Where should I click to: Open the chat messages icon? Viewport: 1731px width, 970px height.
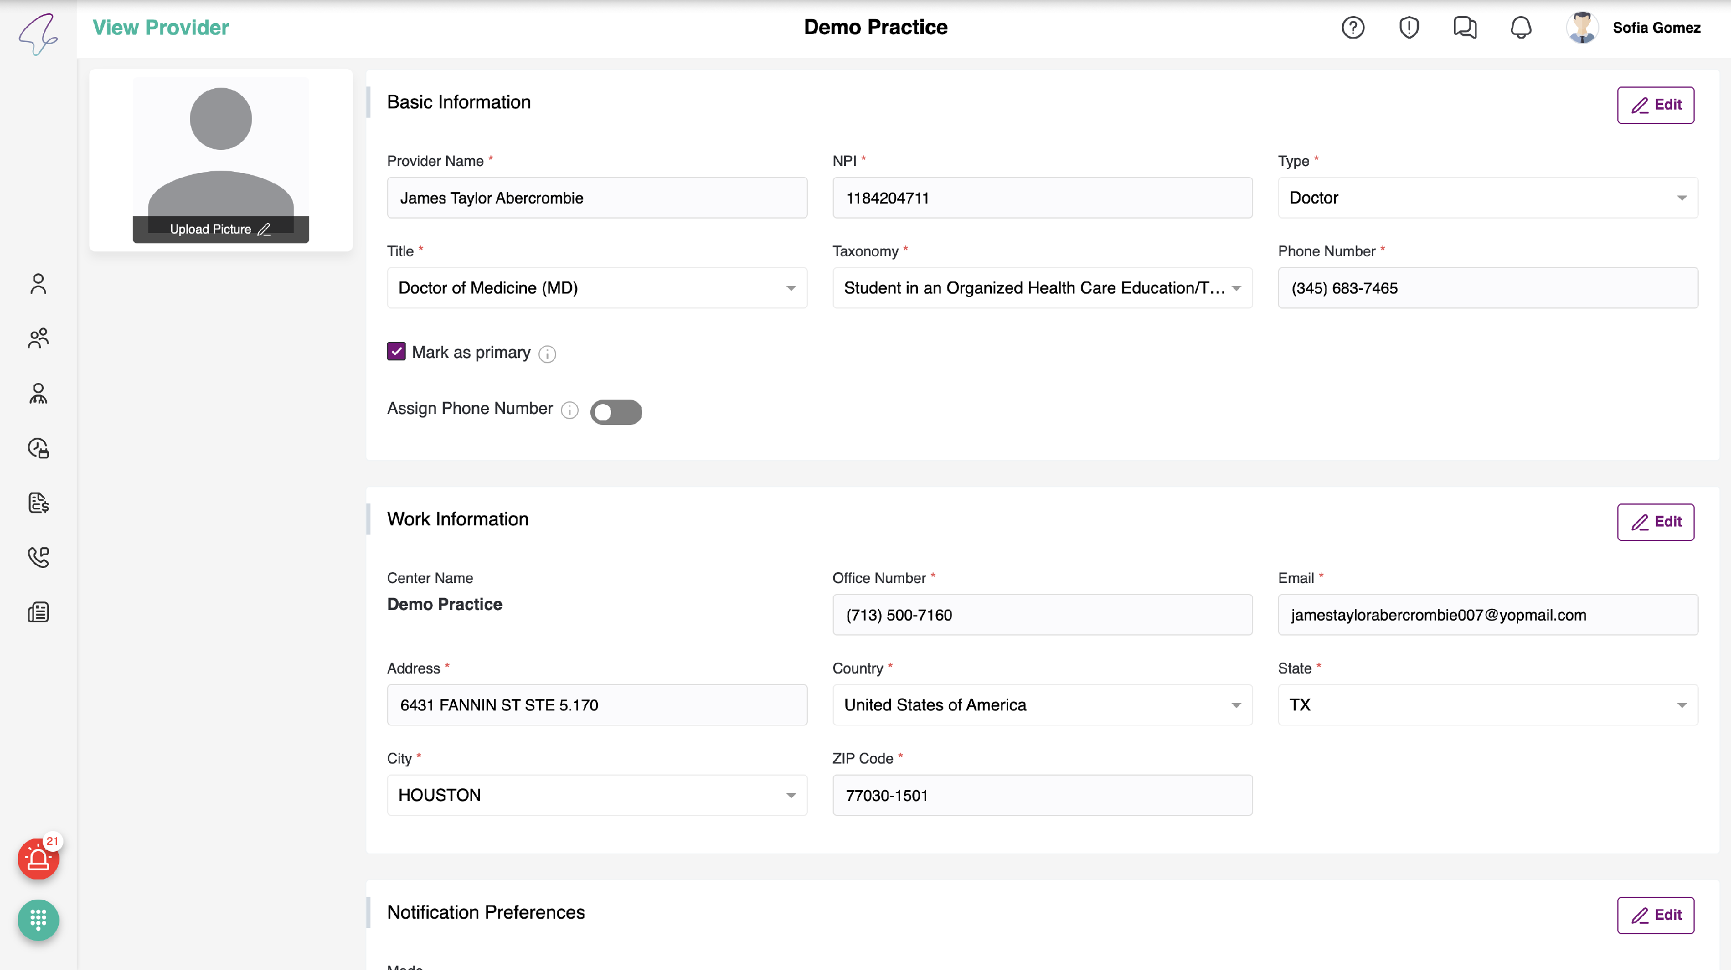[1464, 28]
